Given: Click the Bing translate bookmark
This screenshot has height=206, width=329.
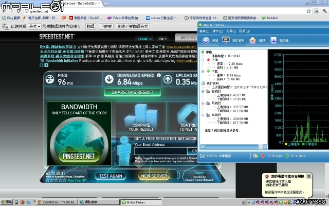Looking at the screenshot, I should [x=11, y=18].
